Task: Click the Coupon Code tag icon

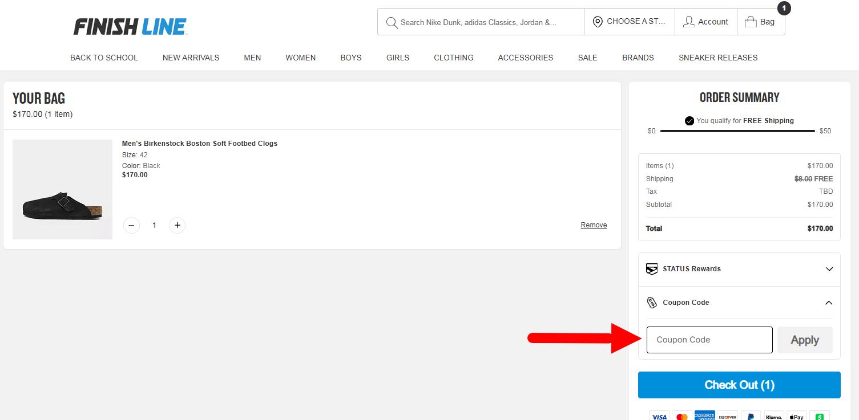Action: click(652, 303)
